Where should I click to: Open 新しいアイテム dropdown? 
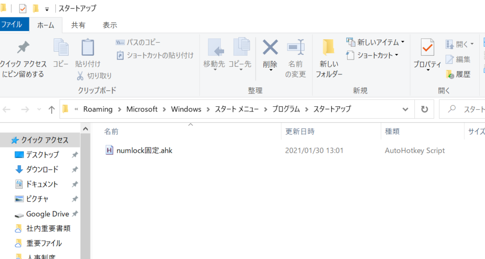coord(375,42)
